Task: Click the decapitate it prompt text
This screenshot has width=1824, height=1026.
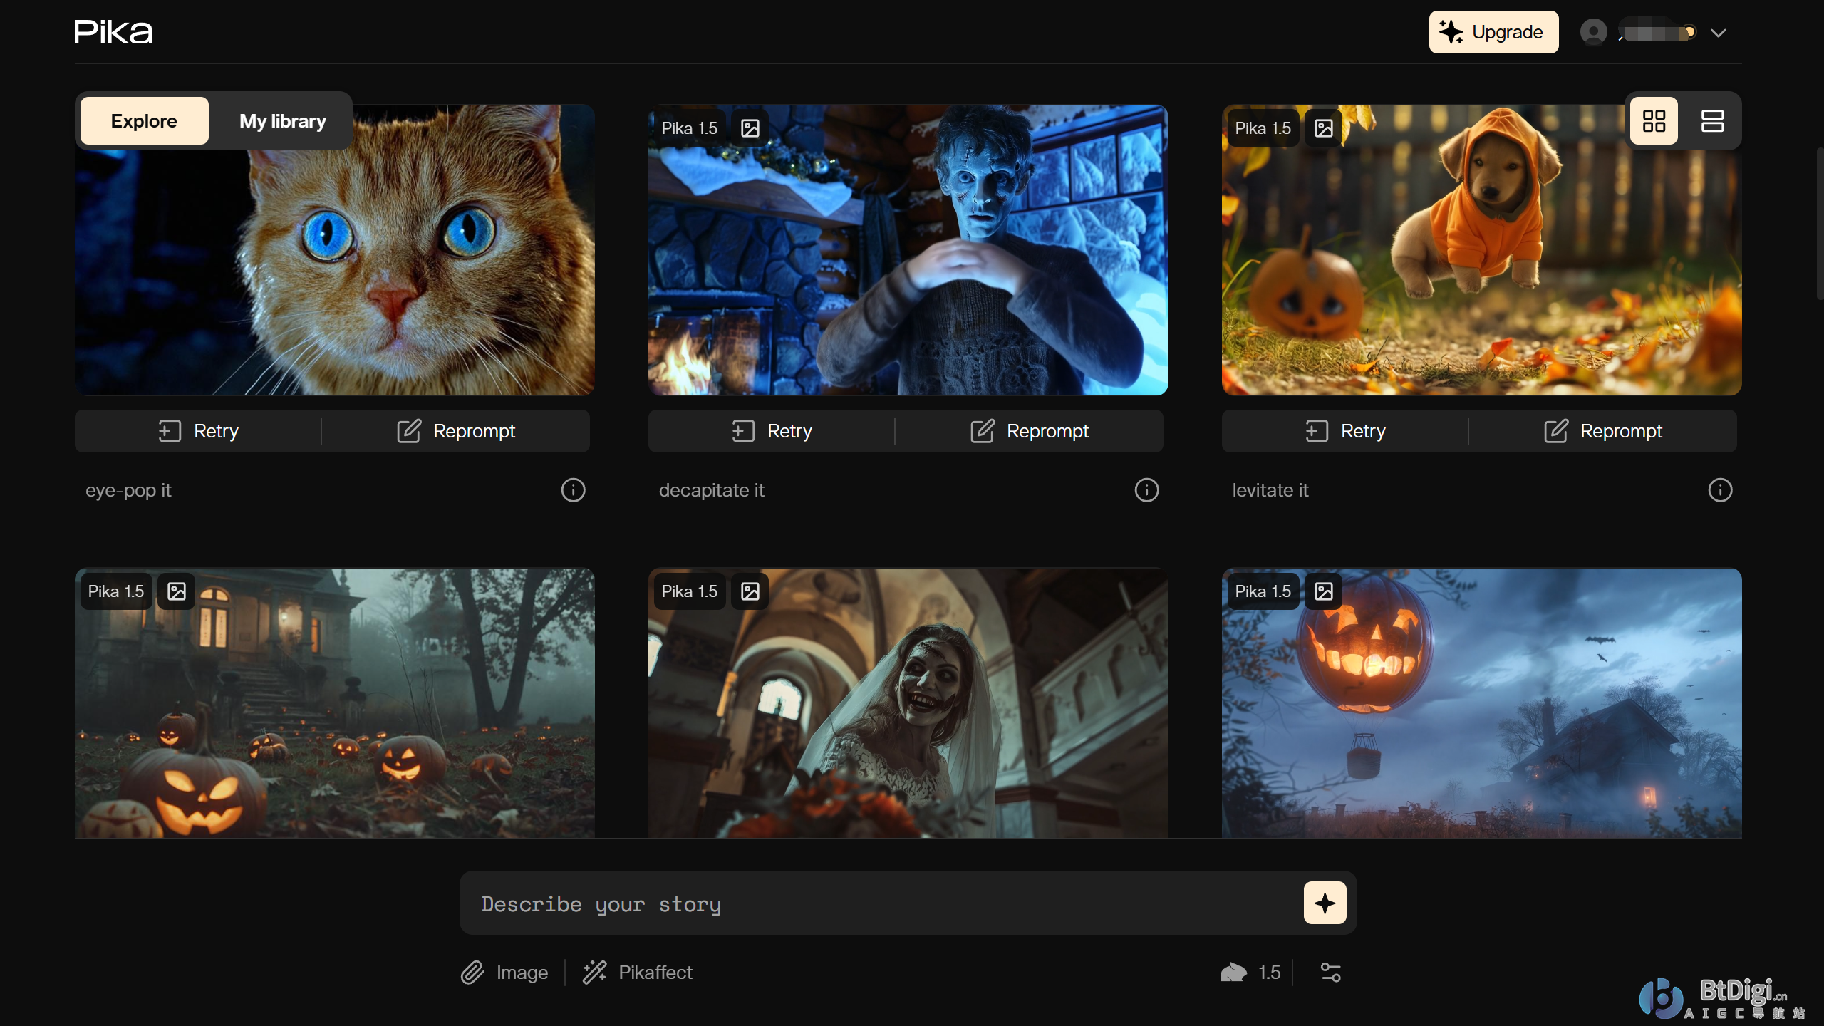Action: 711,490
